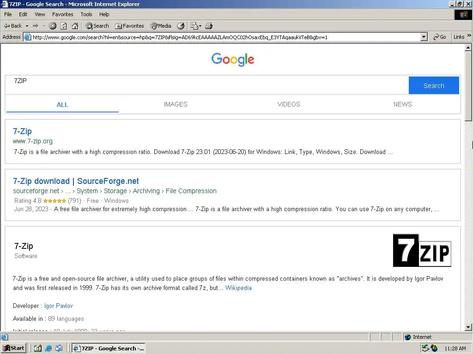473x354 pixels.
Task: Click the vertical scrollbar thumb
Action: click(468, 86)
